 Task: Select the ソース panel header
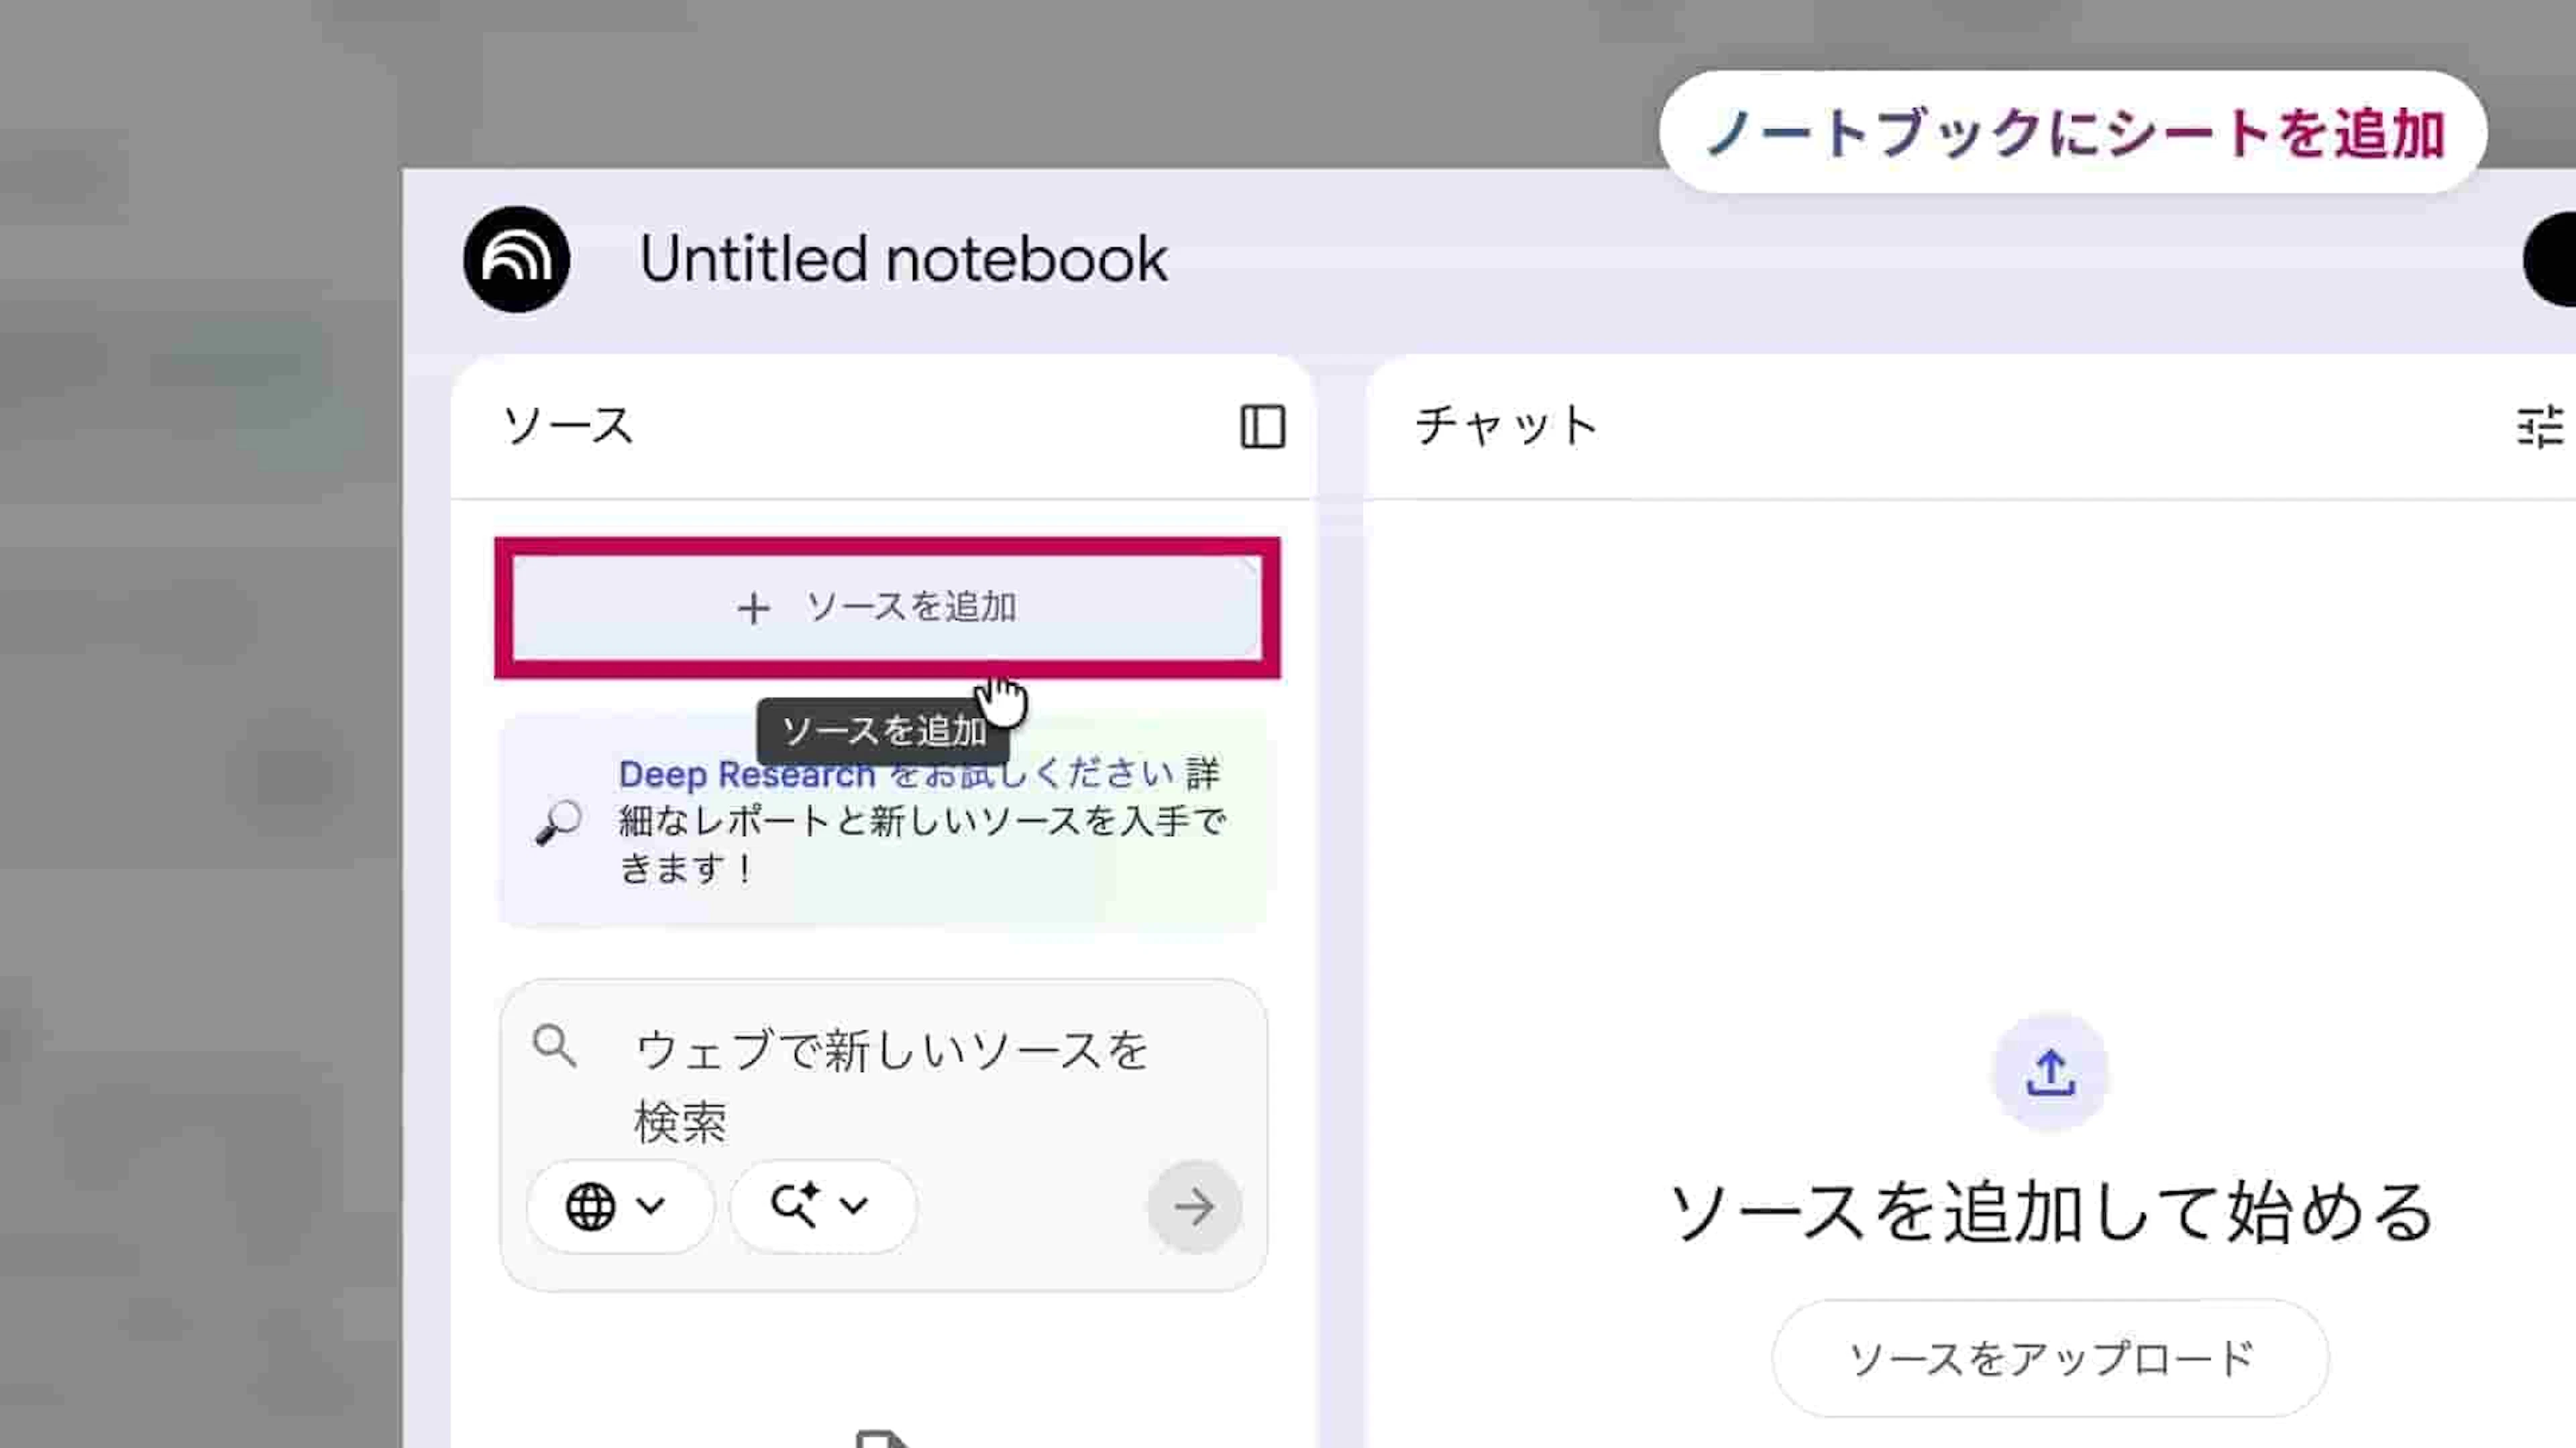pyautogui.click(x=568, y=427)
